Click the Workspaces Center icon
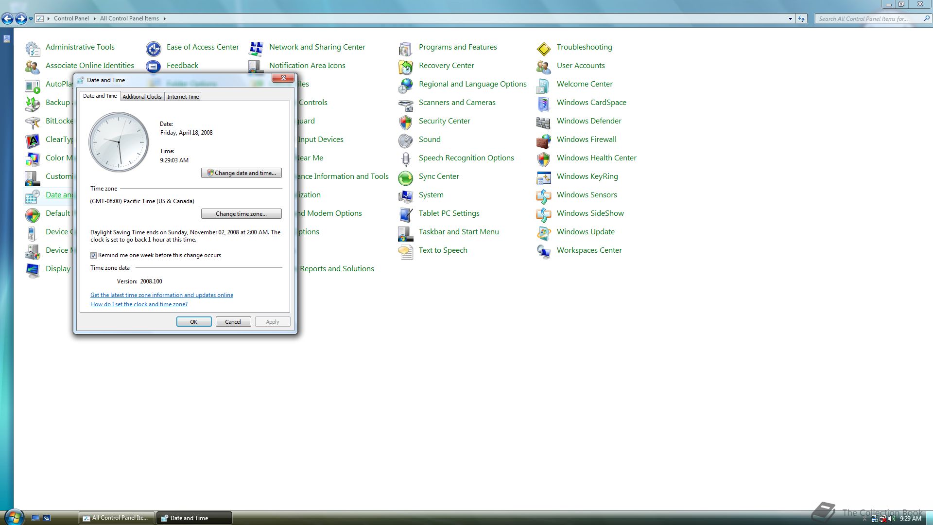 pos(544,251)
